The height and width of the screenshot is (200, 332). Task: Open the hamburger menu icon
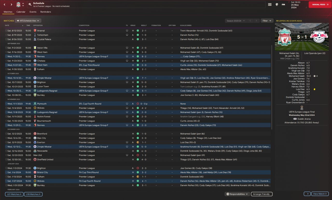click(x=270, y=4)
